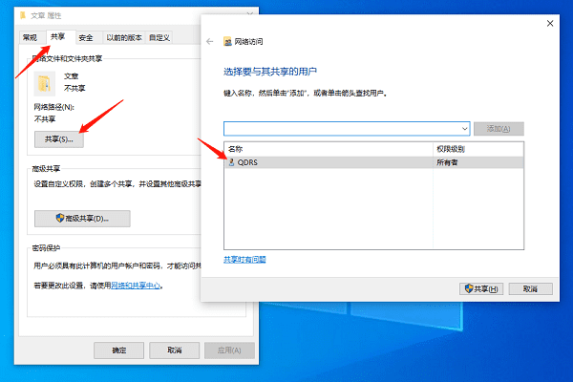
Task: Click the shield icon on 高级共享 button
Action: (x=60, y=218)
